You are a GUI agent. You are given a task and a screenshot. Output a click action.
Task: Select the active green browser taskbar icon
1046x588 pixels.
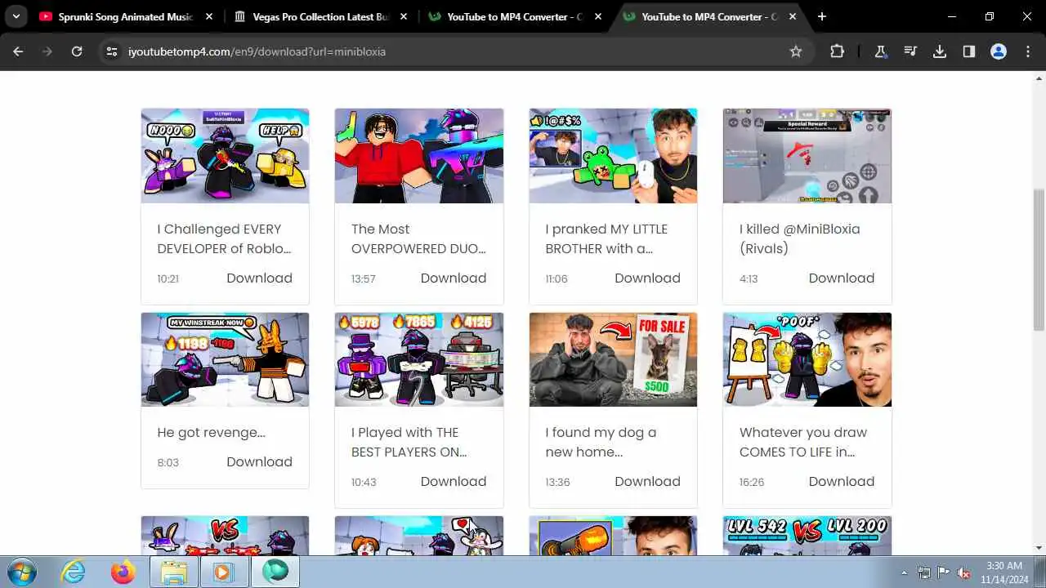coord(275,572)
